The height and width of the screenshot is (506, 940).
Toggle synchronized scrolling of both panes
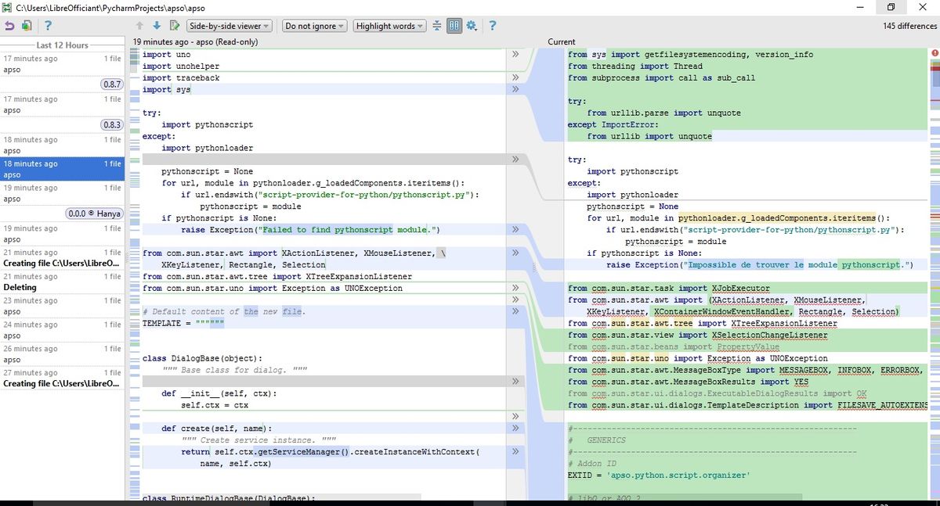(x=454, y=26)
